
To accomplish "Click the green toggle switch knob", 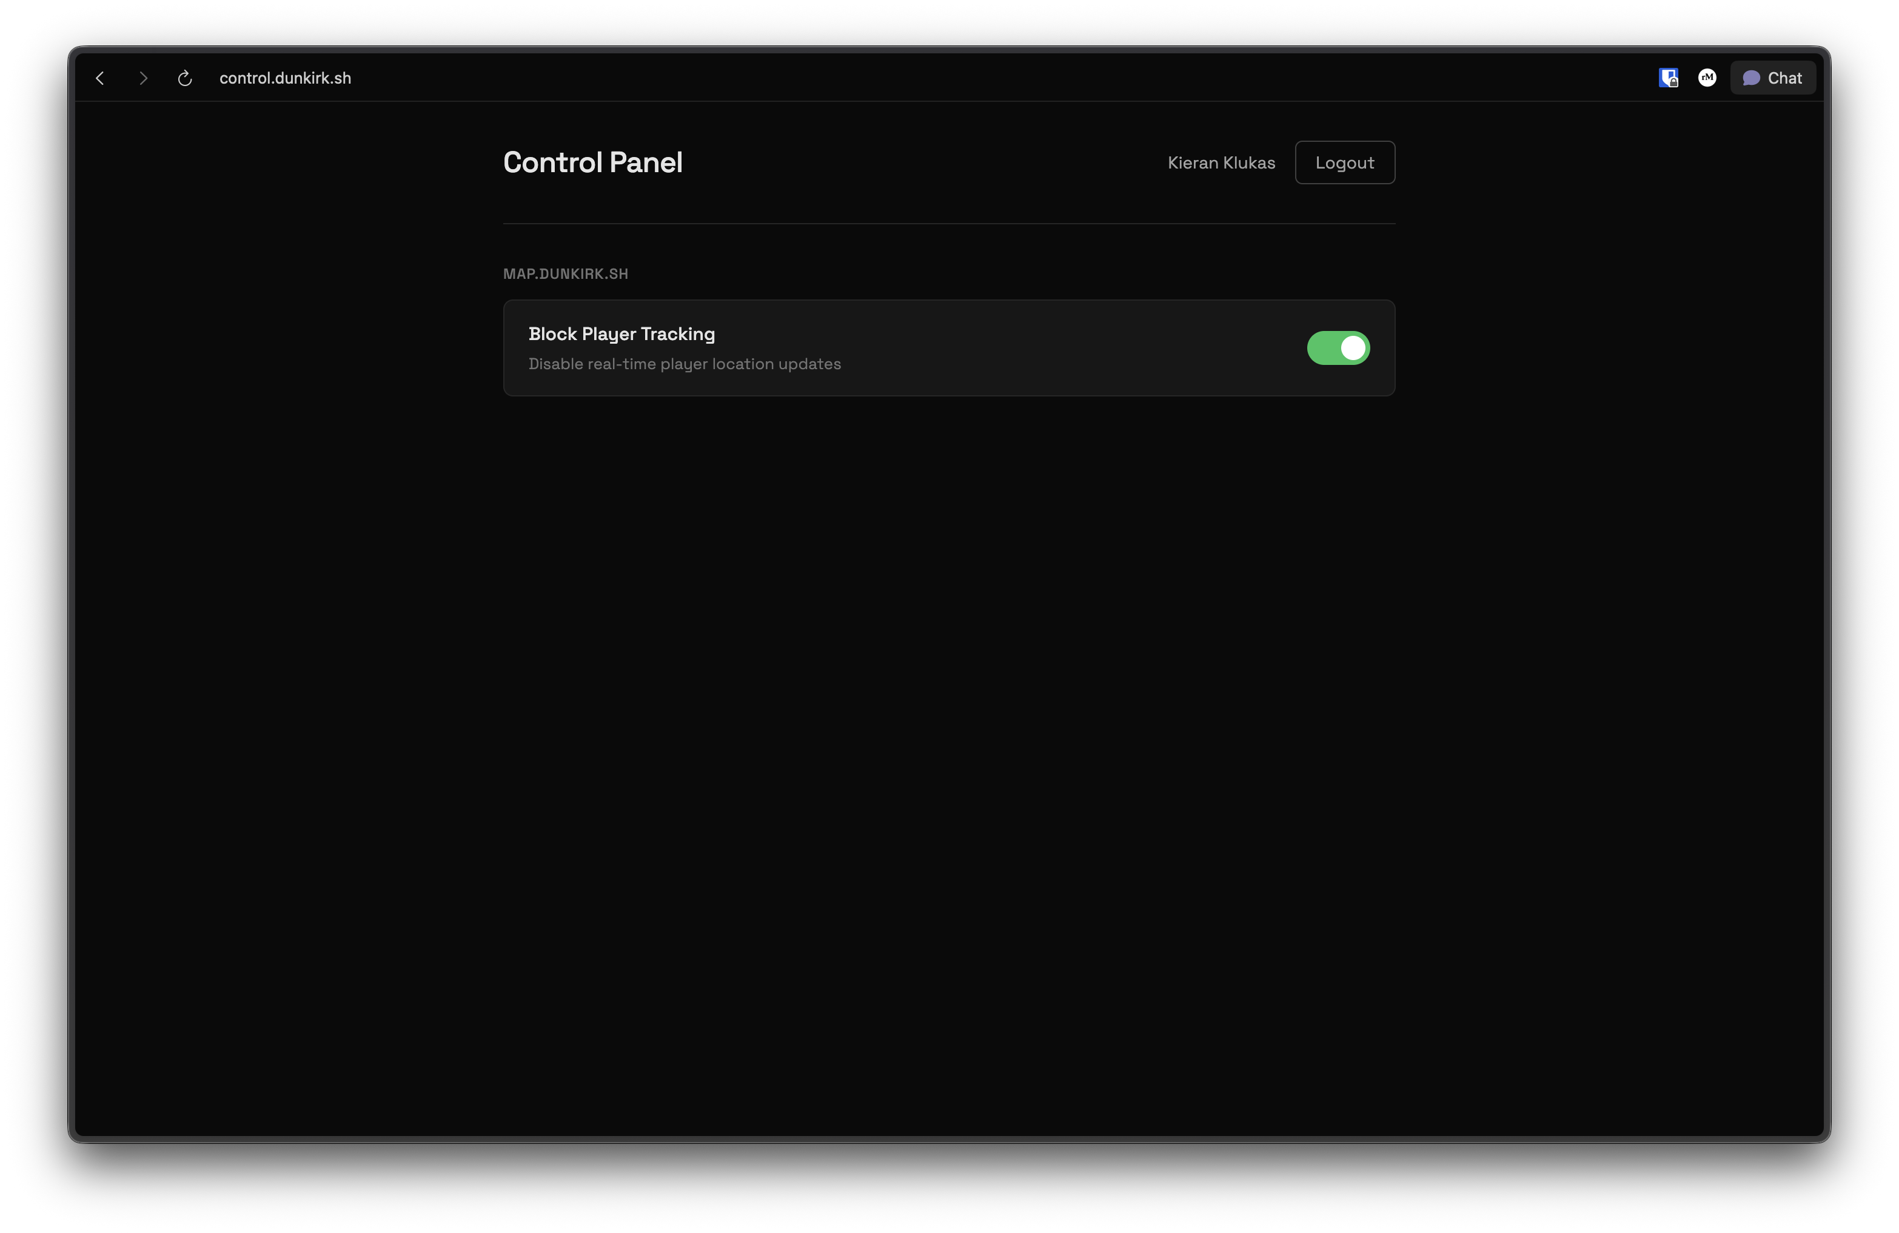I will [x=1350, y=349].
